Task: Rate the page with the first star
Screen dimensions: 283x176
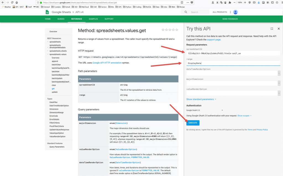Action: (x=163, y=30)
